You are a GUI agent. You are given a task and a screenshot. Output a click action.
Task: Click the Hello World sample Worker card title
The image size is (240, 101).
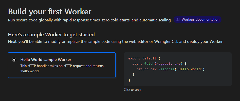click(x=46, y=60)
